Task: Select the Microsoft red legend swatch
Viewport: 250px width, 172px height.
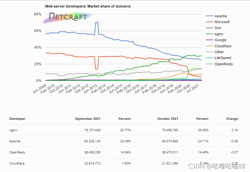Action: [209, 22]
